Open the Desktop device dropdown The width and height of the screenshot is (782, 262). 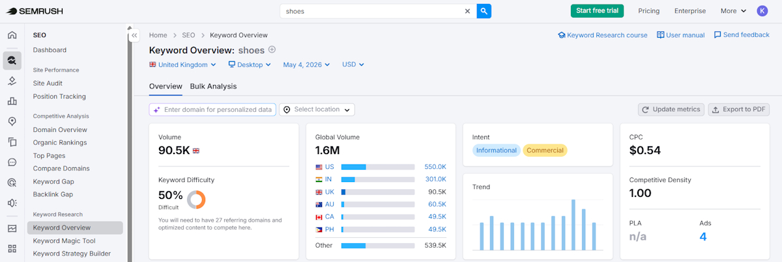249,64
